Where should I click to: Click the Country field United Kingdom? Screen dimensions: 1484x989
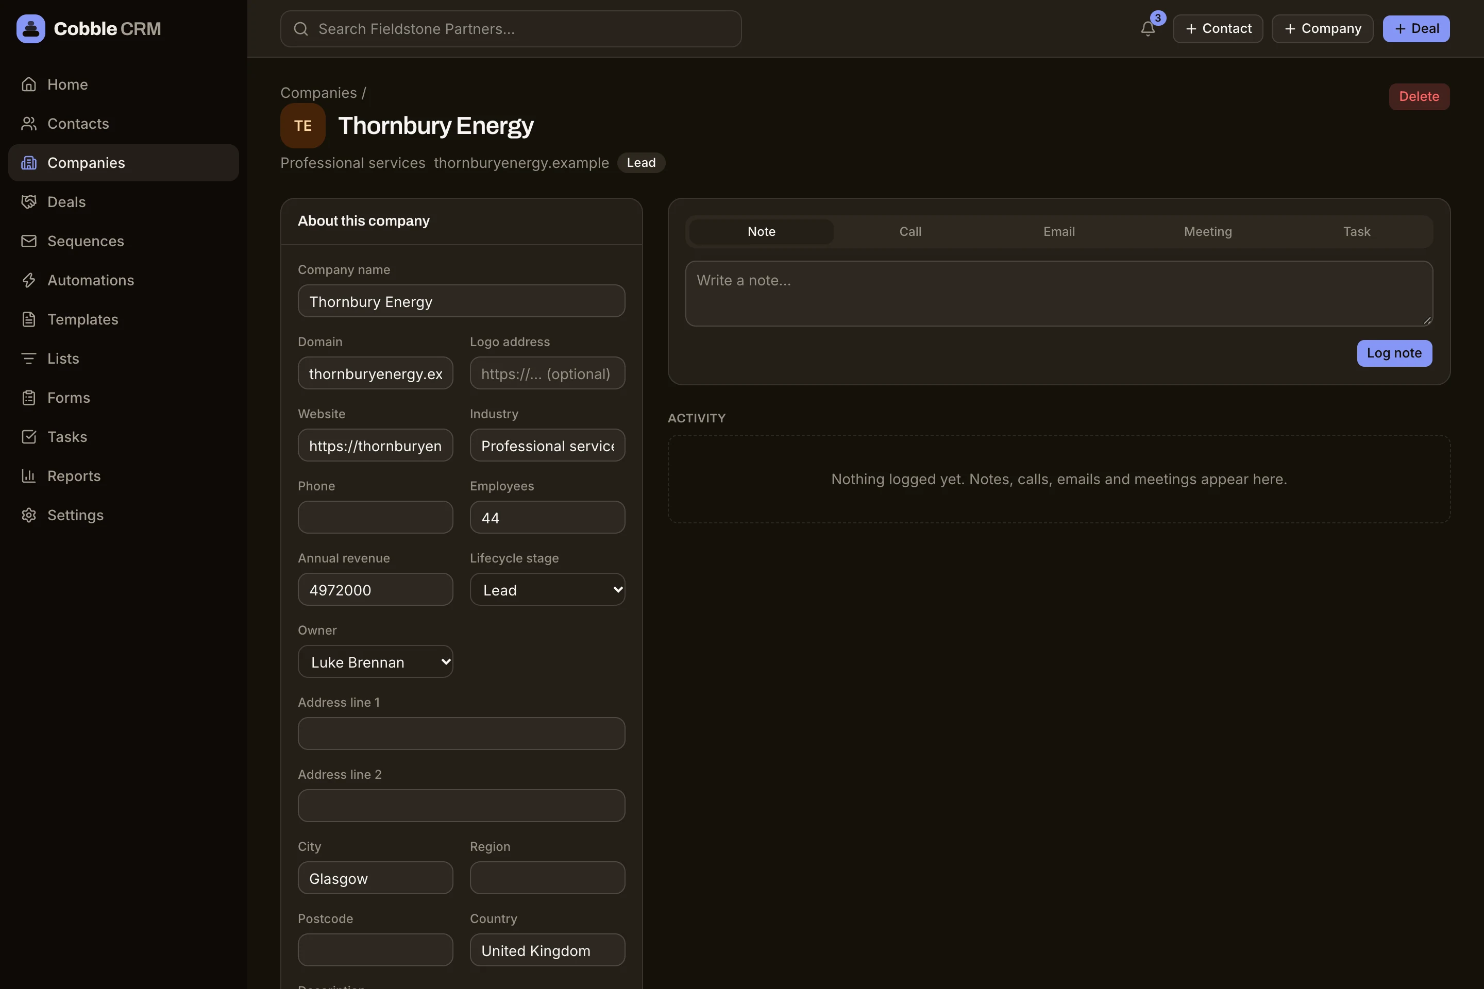547,950
